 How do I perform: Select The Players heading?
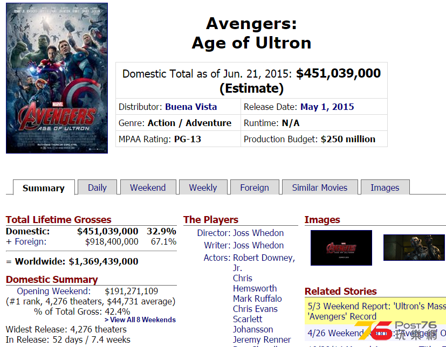click(x=211, y=220)
